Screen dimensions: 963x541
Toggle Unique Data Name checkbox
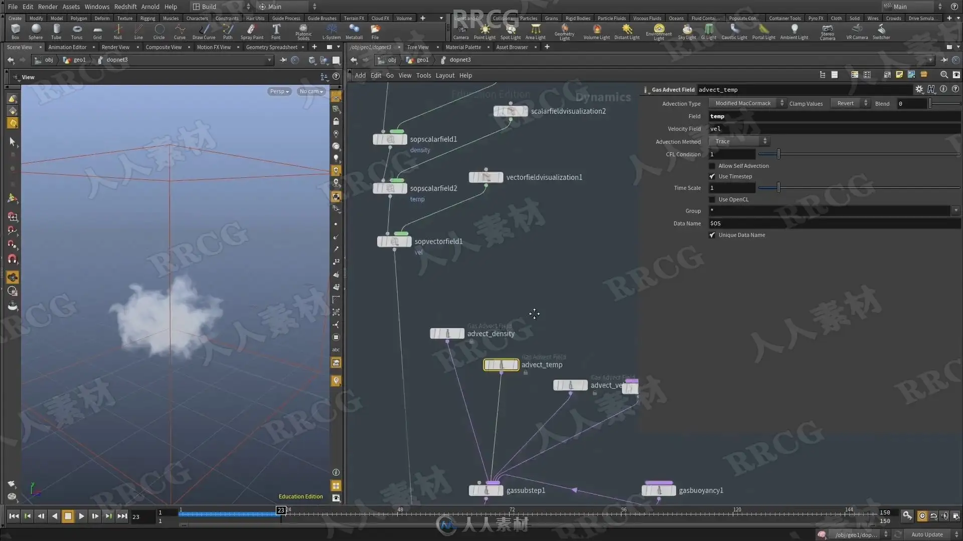pos(712,235)
